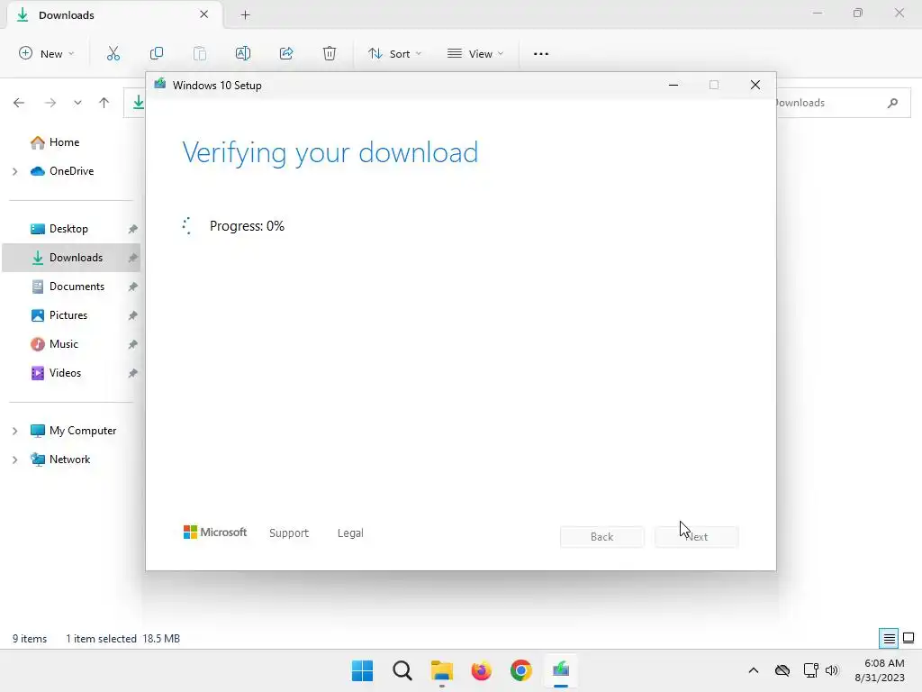Image resolution: width=922 pixels, height=692 pixels.
Task: Open File Explorer from the taskbar
Action: click(441, 670)
